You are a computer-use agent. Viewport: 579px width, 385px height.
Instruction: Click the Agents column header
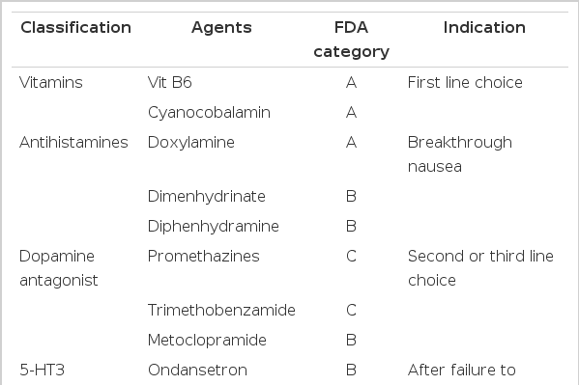point(221,28)
